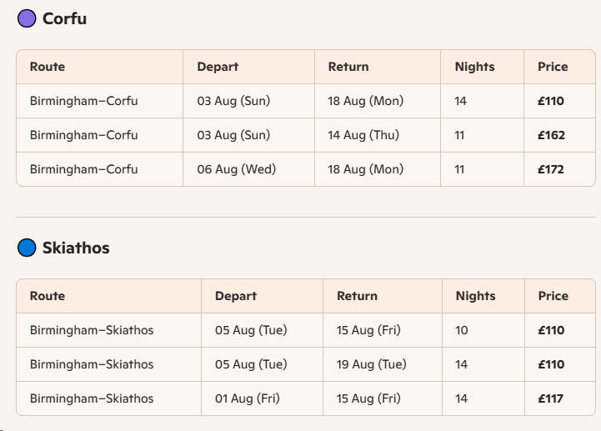Select the Skiathos section heading
This screenshot has width=601, height=431.
pos(76,248)
